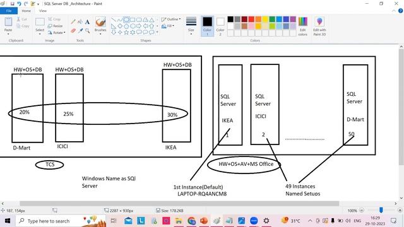Choose the Triangle shape
Screen dimensions: 404x227
coord(151,20)
